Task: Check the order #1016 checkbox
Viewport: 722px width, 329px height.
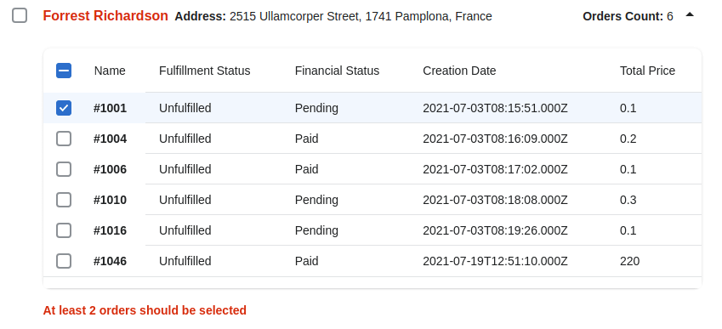Action: point(64,230)
